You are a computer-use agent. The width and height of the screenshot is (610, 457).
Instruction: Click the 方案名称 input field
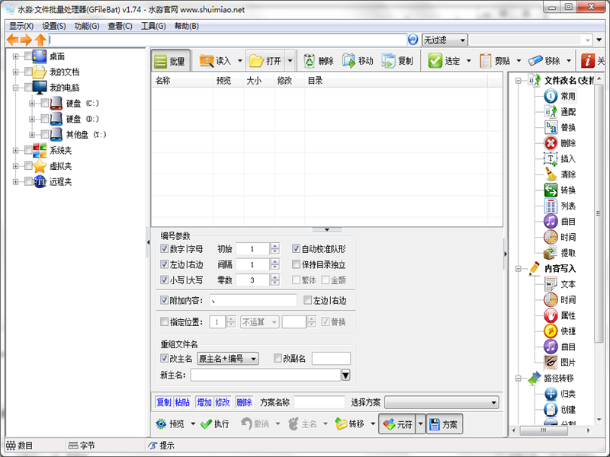[x=319, y=402]
